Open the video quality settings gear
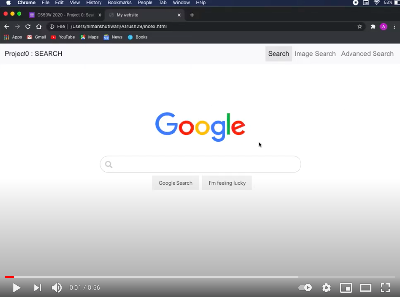The height and width of the screenshot is (297, 400). tap(326, 288)
